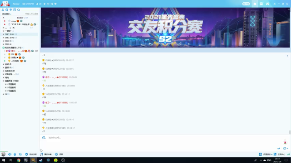Click the free speech mode button
This screenshot has width=291, height=163.
tap(31, 154)
